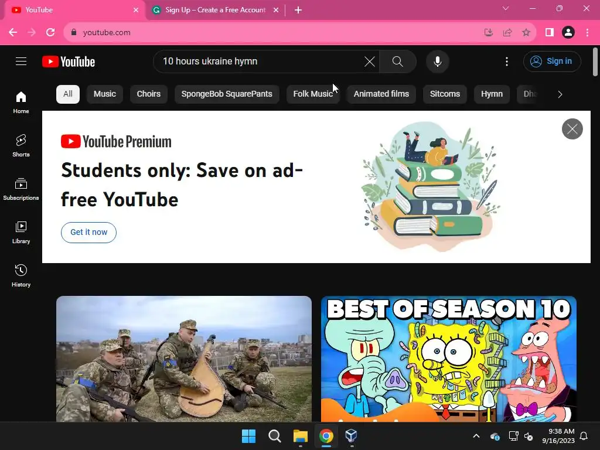600x450 pixels.
Task: Open Best of Season 10 video
Action: tap(448, 359)
